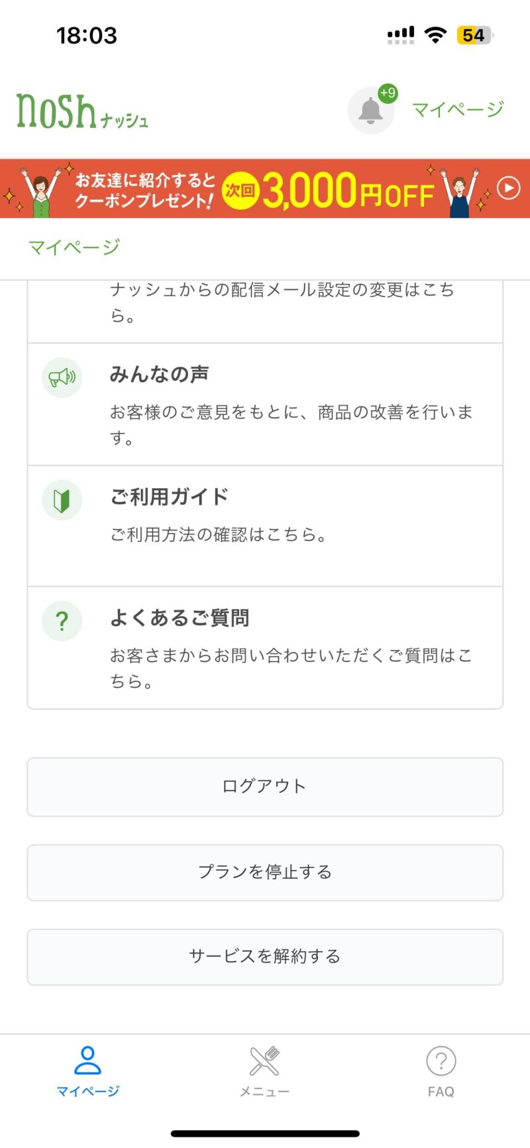Tap the green question mark icon
Screen dimensions: 530x1148
(x=62, y=621)
